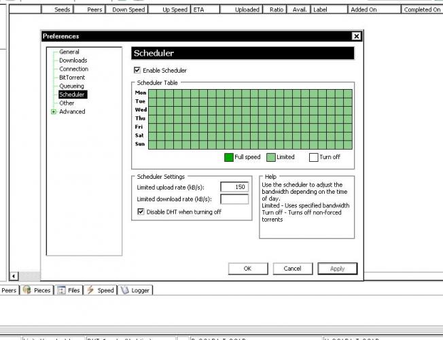Sort by Completed On column
443x340 pixels.
(422, 10)
